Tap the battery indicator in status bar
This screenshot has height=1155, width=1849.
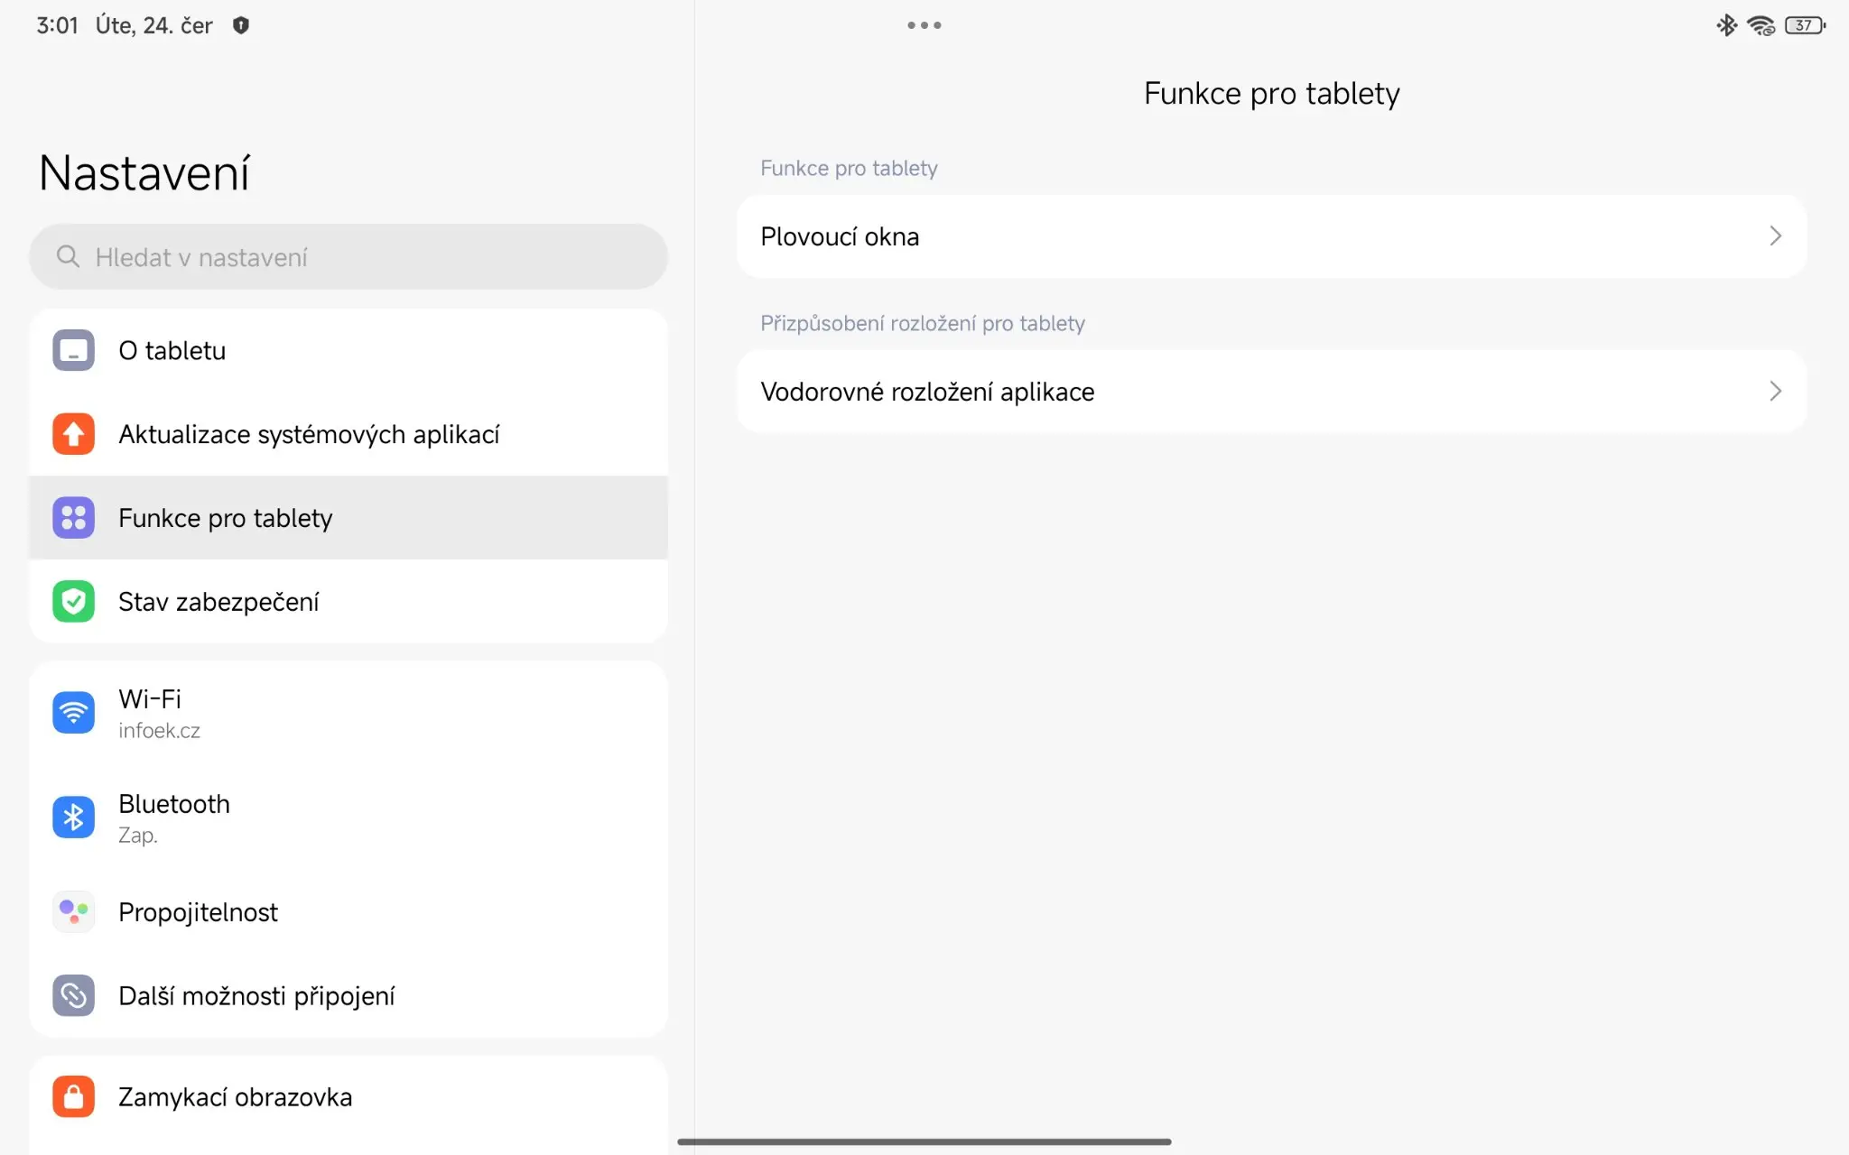tap(1805, 25)
